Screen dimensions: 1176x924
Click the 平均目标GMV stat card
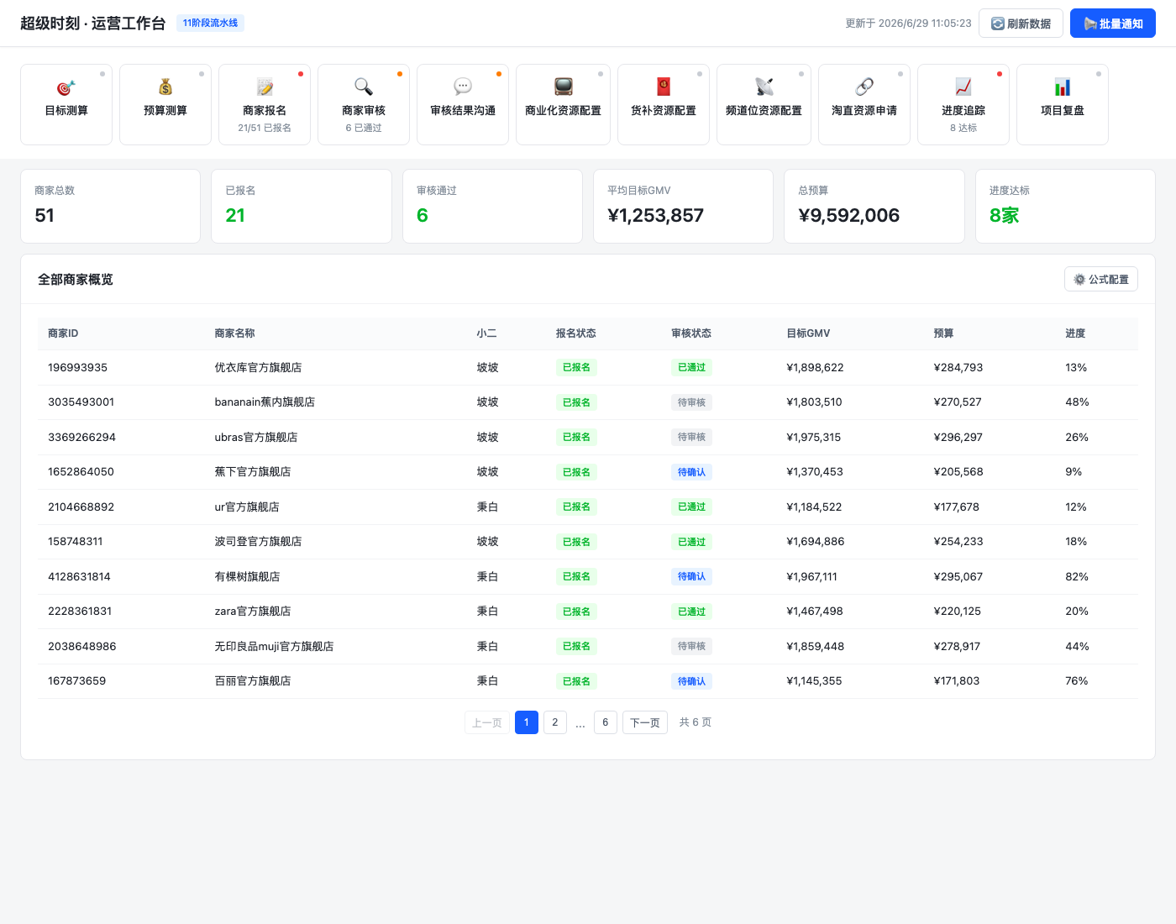(683, 207)
